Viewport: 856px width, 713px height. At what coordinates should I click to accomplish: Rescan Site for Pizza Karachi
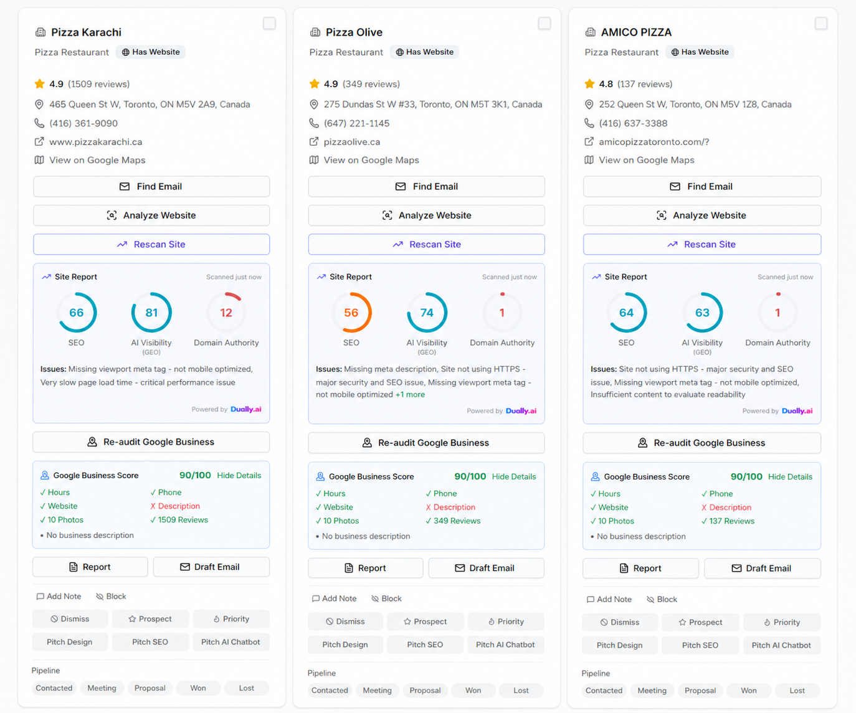coord(151,244)
